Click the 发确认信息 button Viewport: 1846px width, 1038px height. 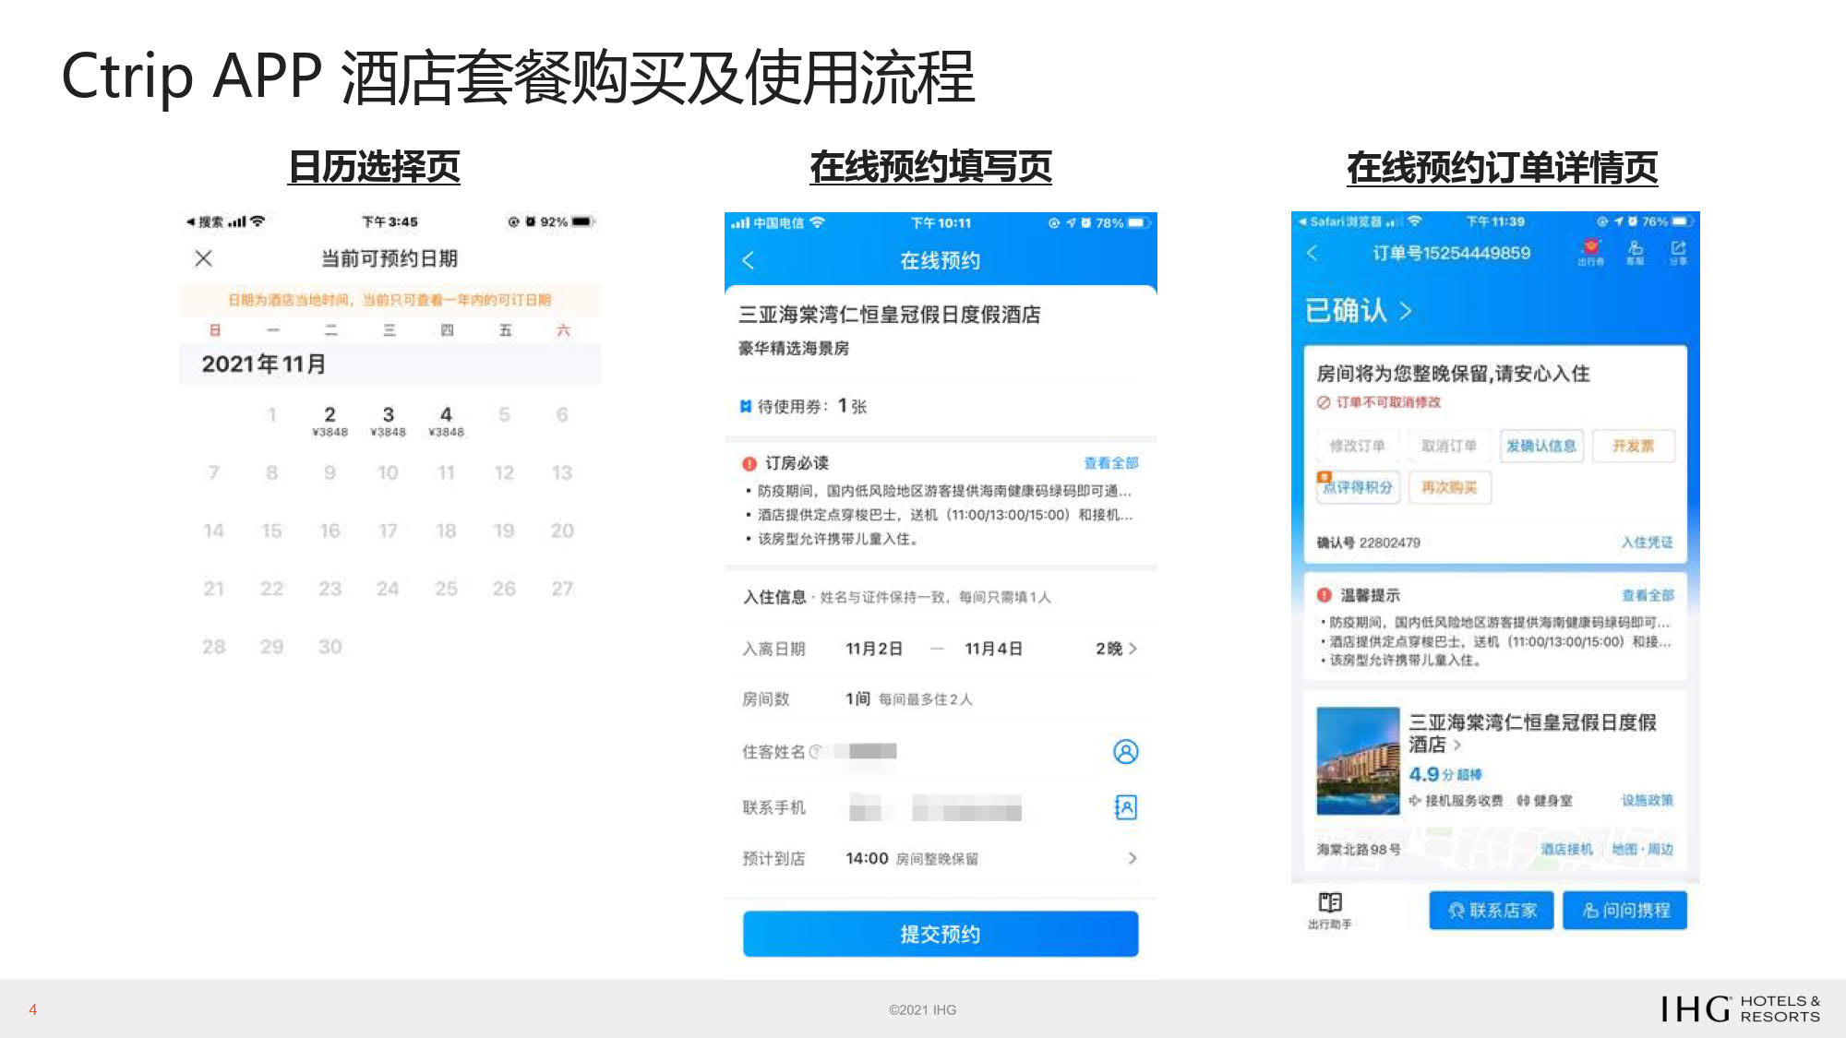tap(1540, 446)
